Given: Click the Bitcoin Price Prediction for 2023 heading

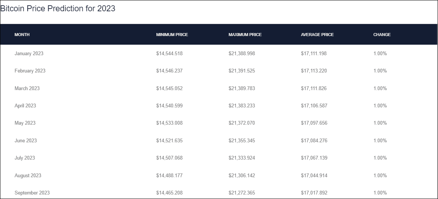Looking at the screenshot, I should 58,8.
